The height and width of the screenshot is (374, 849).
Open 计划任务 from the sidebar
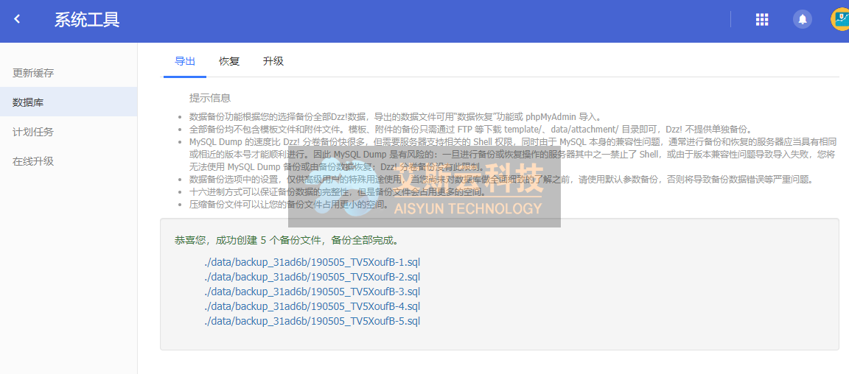point(33,132)
